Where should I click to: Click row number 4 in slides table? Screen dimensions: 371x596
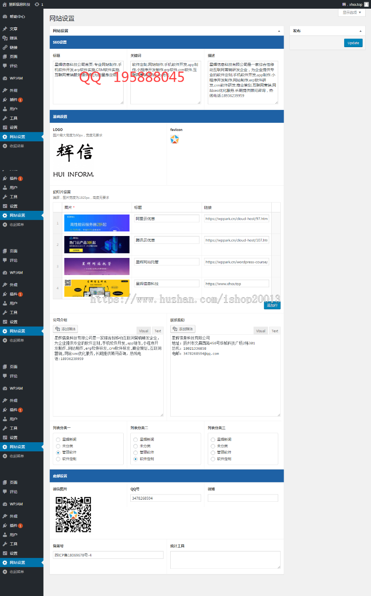pyautogui.click(x=58, y=288)
